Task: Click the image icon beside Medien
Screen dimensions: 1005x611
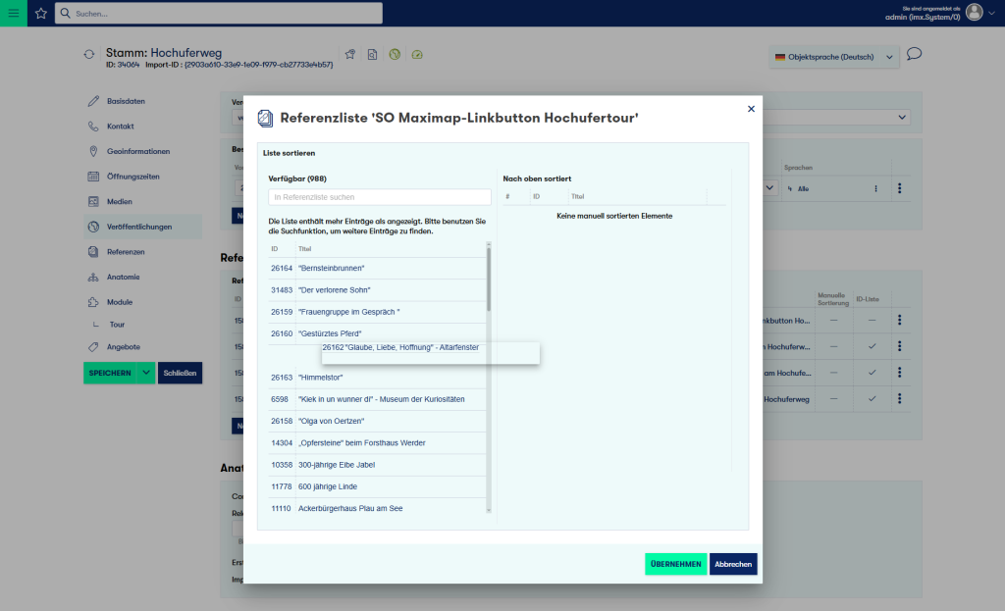Action: coord(93,201)
